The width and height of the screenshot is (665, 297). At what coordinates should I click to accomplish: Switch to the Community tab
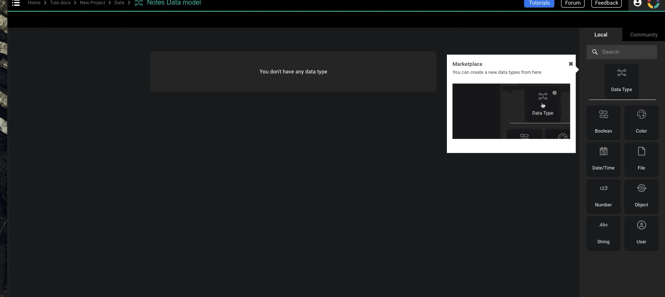(644, 35)
